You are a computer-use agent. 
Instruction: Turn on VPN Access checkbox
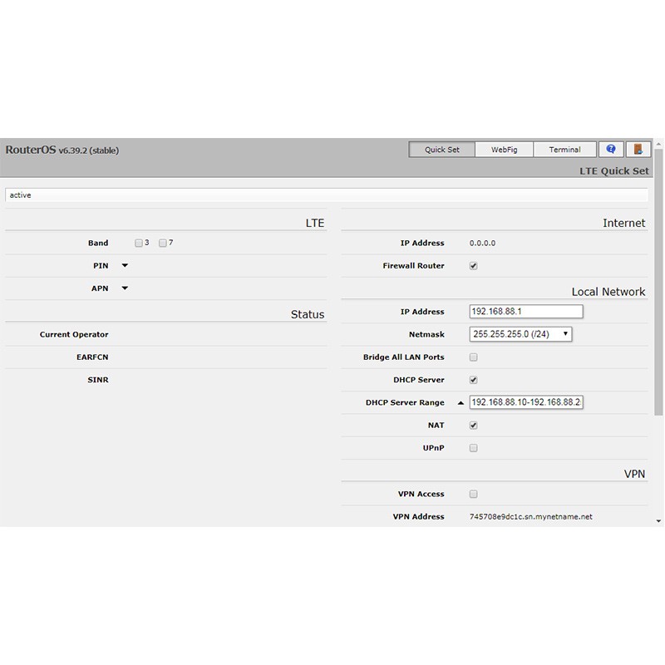click(x=474, y=494)
